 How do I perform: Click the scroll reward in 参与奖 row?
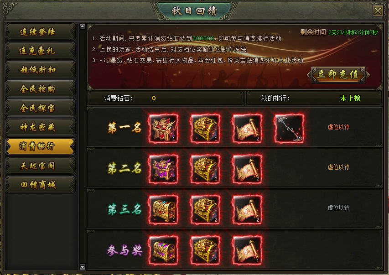point(247,250)
